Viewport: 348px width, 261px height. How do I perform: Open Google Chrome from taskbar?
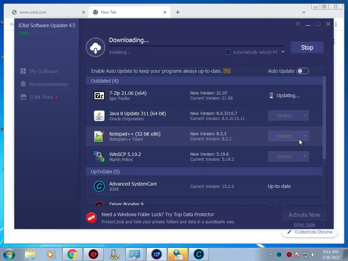coord(72,254)
